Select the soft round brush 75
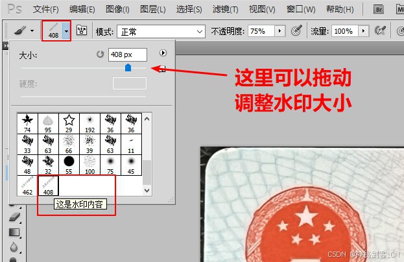 (x=110, y=165)
